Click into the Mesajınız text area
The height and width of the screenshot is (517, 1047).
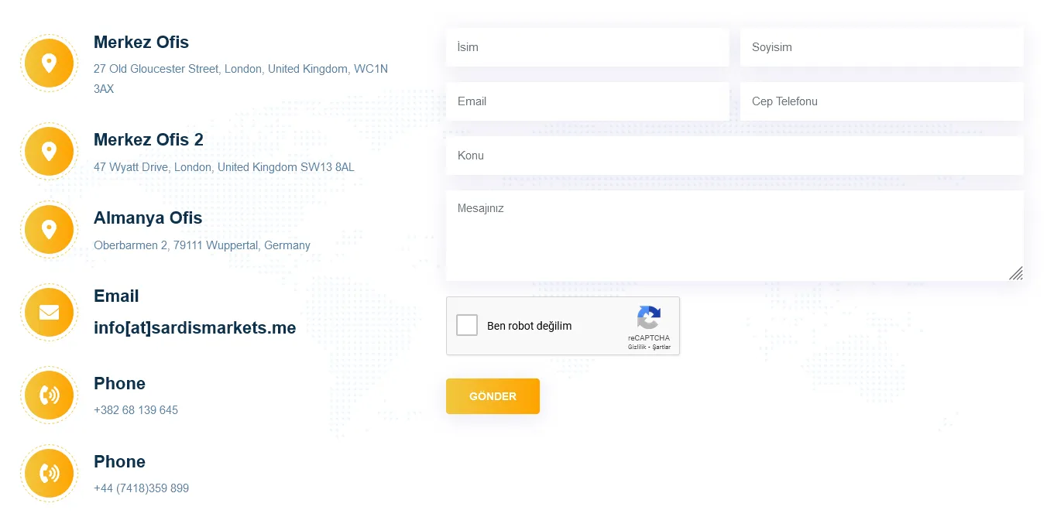pos(735,235)
